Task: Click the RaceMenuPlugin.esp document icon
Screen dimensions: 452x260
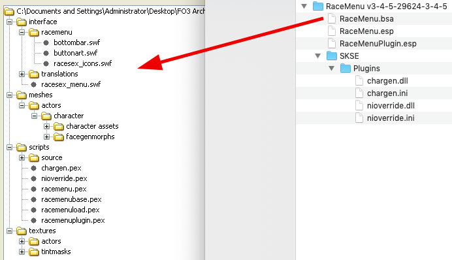Action: 332,44
